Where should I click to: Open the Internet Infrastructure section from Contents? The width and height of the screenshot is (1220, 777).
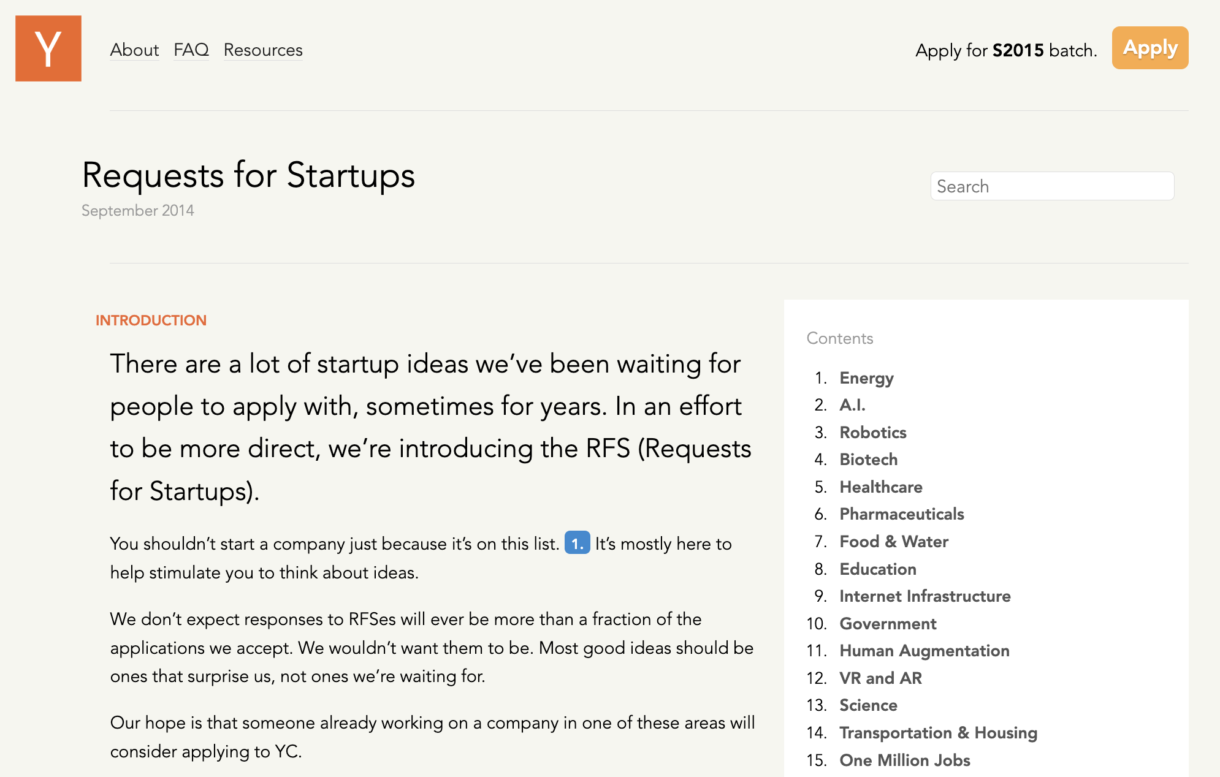[x=925, y=596]
